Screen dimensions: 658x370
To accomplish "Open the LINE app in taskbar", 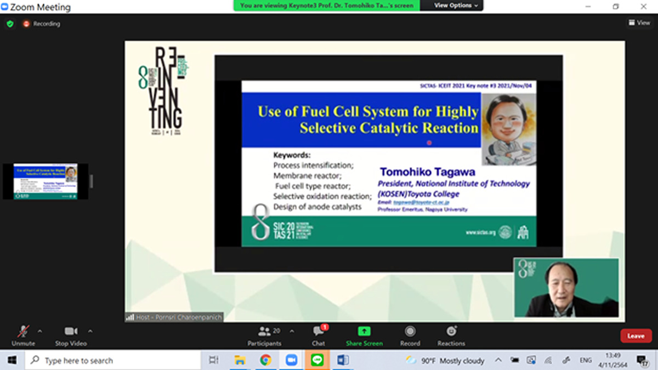I will 317,360.
